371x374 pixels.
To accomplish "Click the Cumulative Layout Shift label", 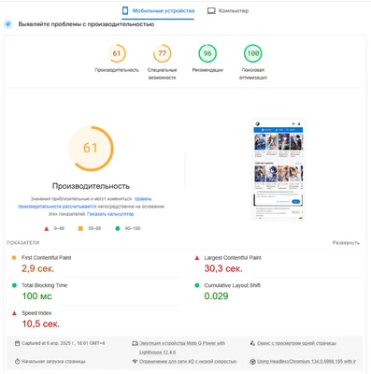I will tap(233, 285).
